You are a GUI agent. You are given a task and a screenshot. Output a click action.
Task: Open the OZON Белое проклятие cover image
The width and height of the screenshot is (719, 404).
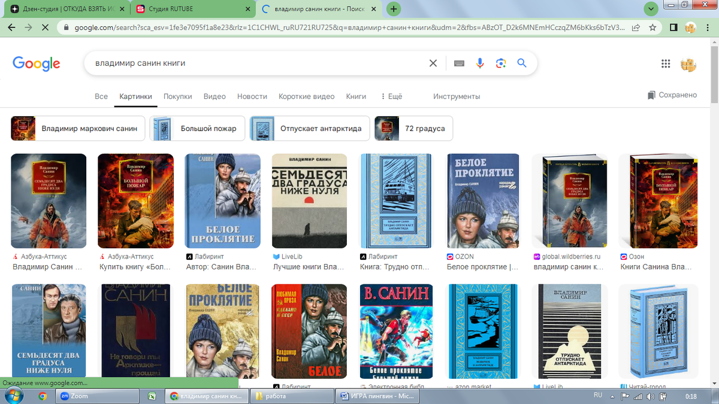coord(483,201)
